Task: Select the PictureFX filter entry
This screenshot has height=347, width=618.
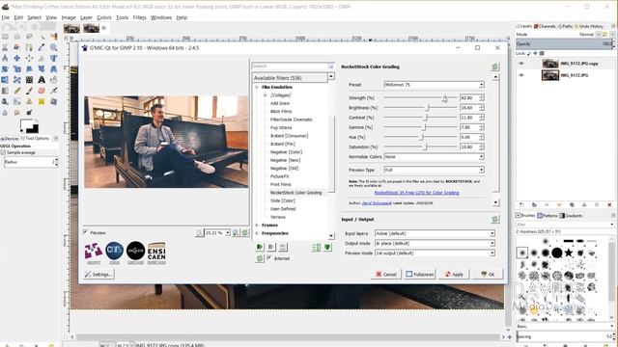Action: coord(279,176)
